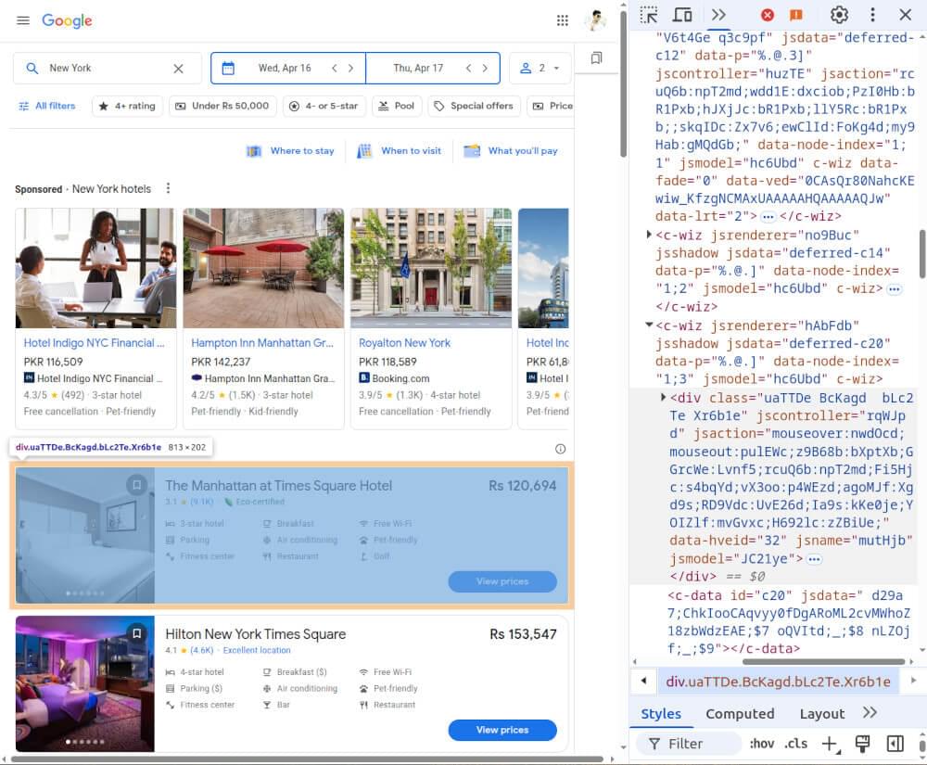Show more DevTools panels via double chevron
Screen dimensions: 927x765
click(x=717, y=15)
